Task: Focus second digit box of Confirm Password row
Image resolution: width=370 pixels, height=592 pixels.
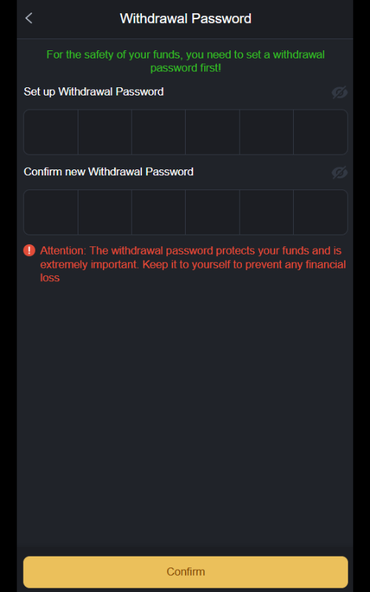Action: pyautogui.click(x=104, y=212)
